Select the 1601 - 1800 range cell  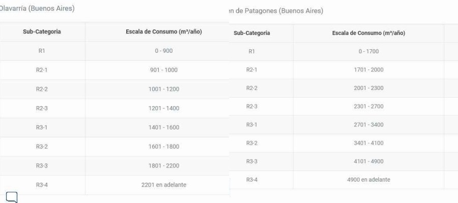tap(164, 147)
